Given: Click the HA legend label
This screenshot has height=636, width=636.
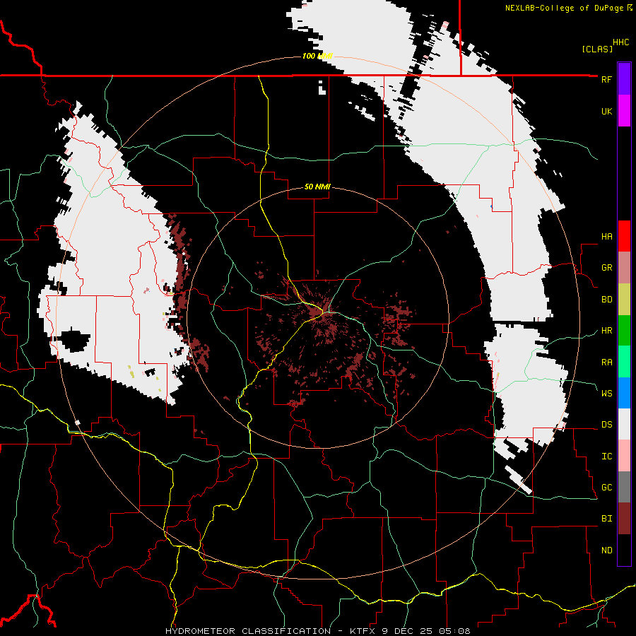Looking at the screenshot, I should click(x=606, y=236).
